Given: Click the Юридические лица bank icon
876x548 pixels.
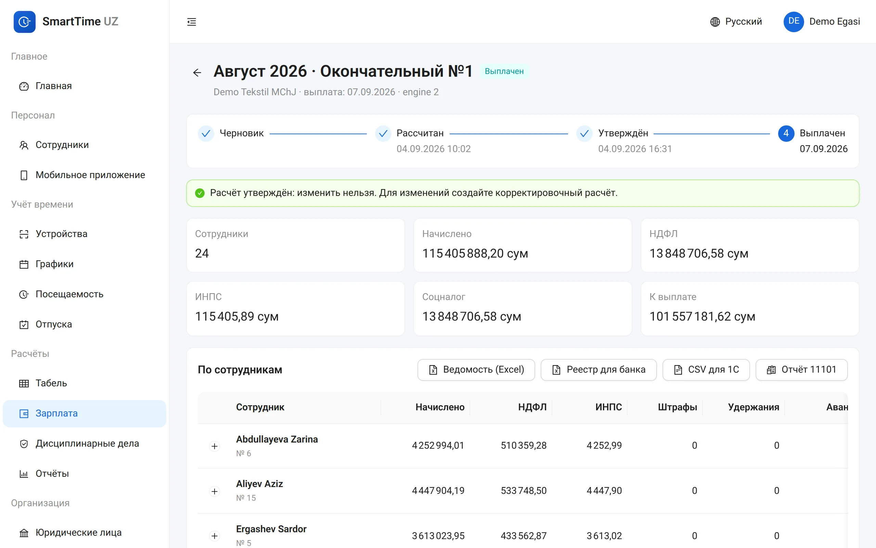Looking at the screenshot, I should click(x=24, y=533).
